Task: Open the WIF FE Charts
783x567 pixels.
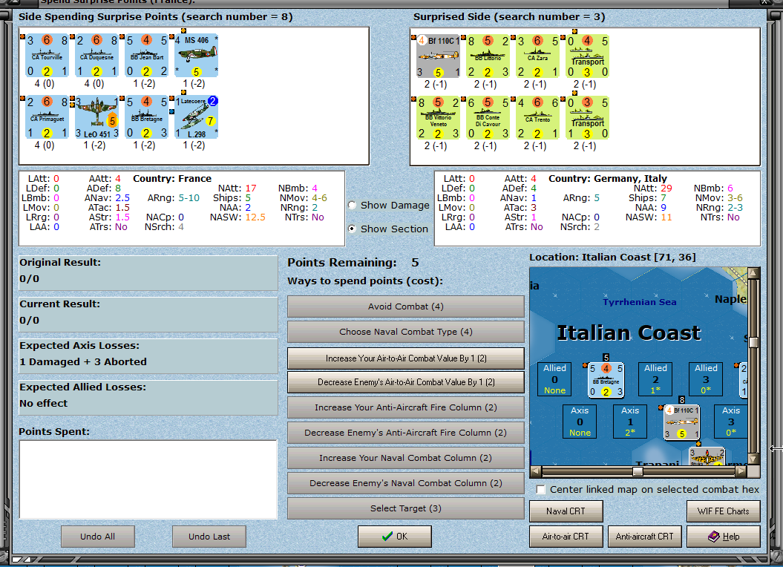Action: point(723,511)
